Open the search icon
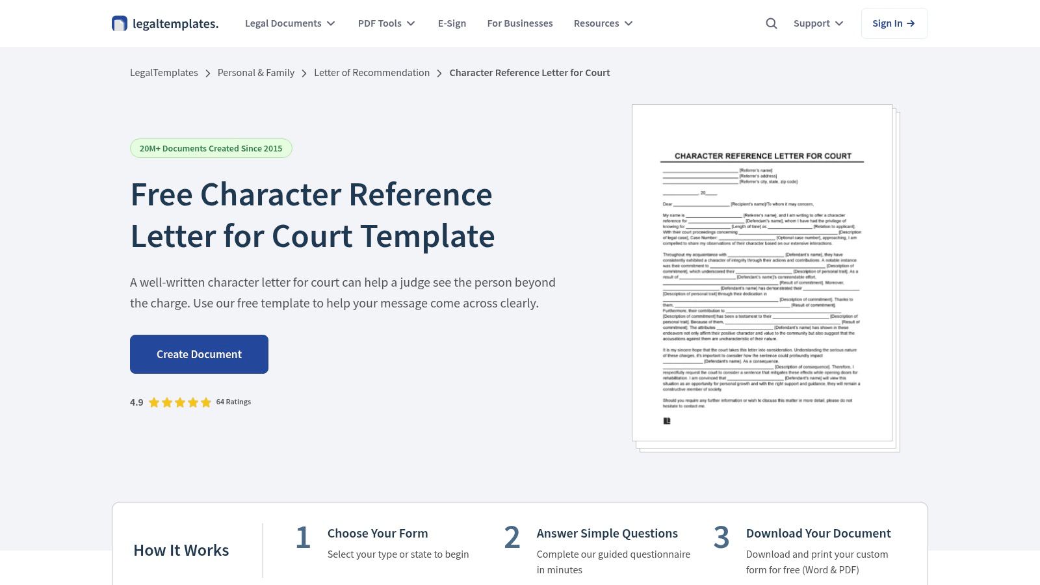1040x585 pixels. [771, 23]
